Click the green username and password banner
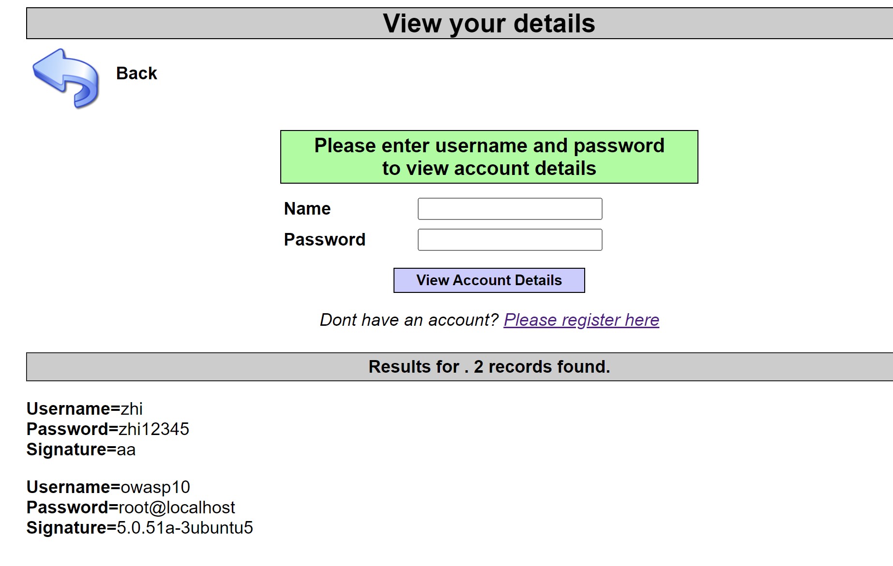Viewport: 893px width, 566px height. 489,157
